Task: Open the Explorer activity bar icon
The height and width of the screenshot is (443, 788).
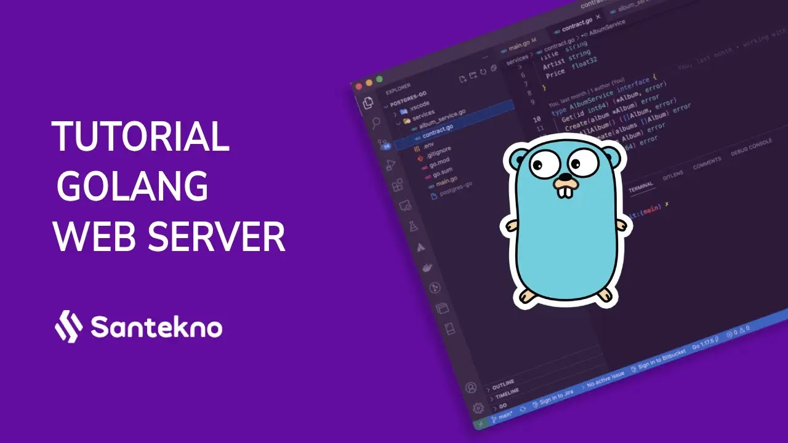Action: (369, 103)
